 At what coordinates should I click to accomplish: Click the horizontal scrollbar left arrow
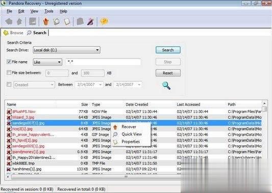click(8, 177)
